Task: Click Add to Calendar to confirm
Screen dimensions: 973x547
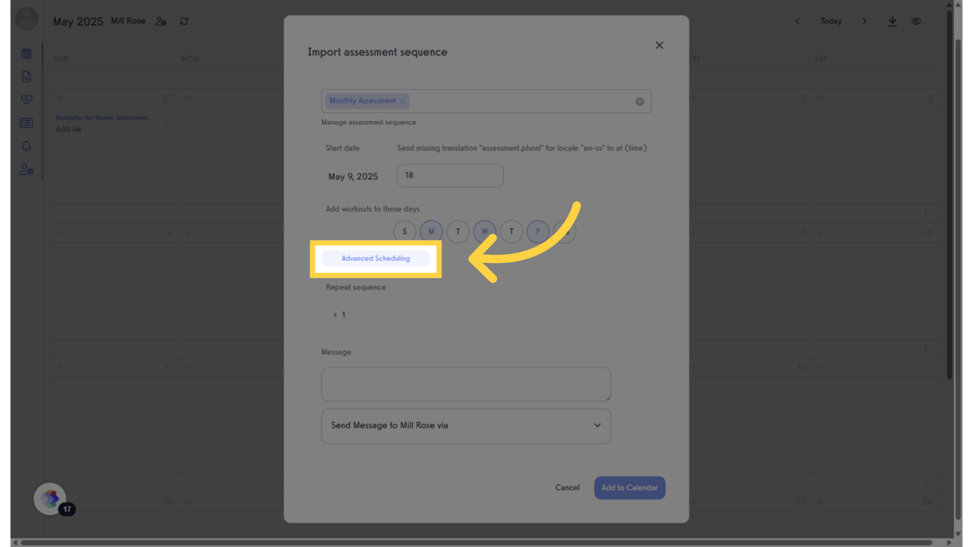Action: point(629,487)
